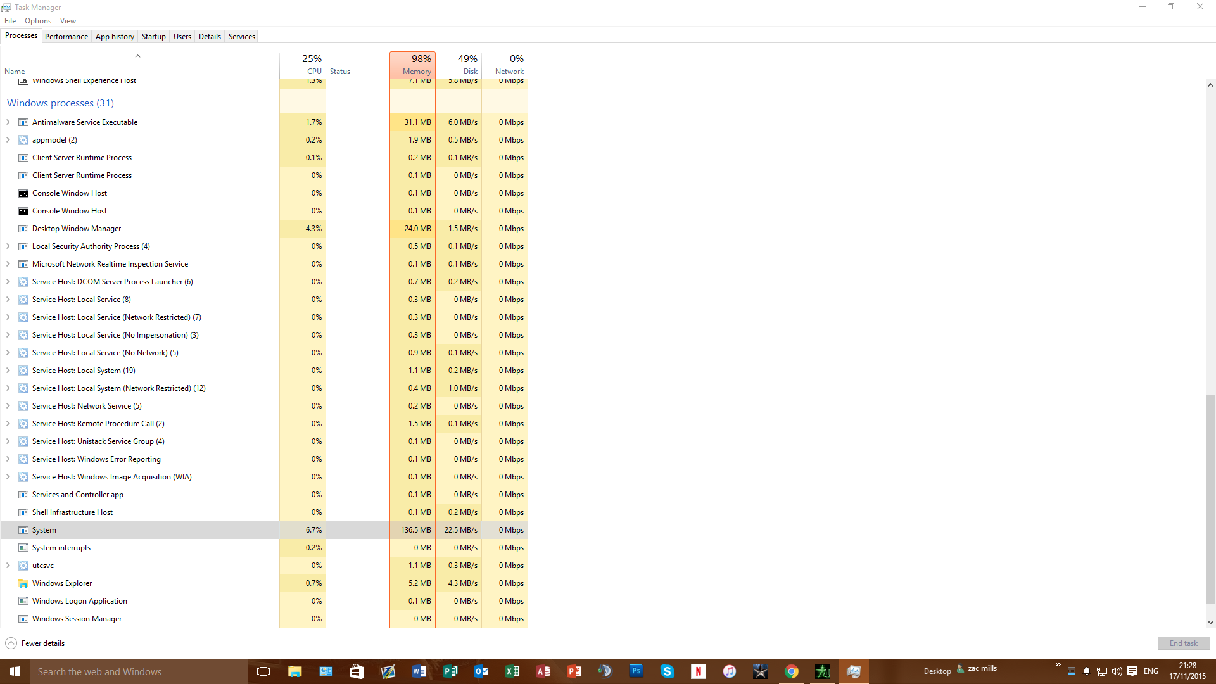
Task: Click the Console Window Host process icon
Action: click(x=23, y=193)
